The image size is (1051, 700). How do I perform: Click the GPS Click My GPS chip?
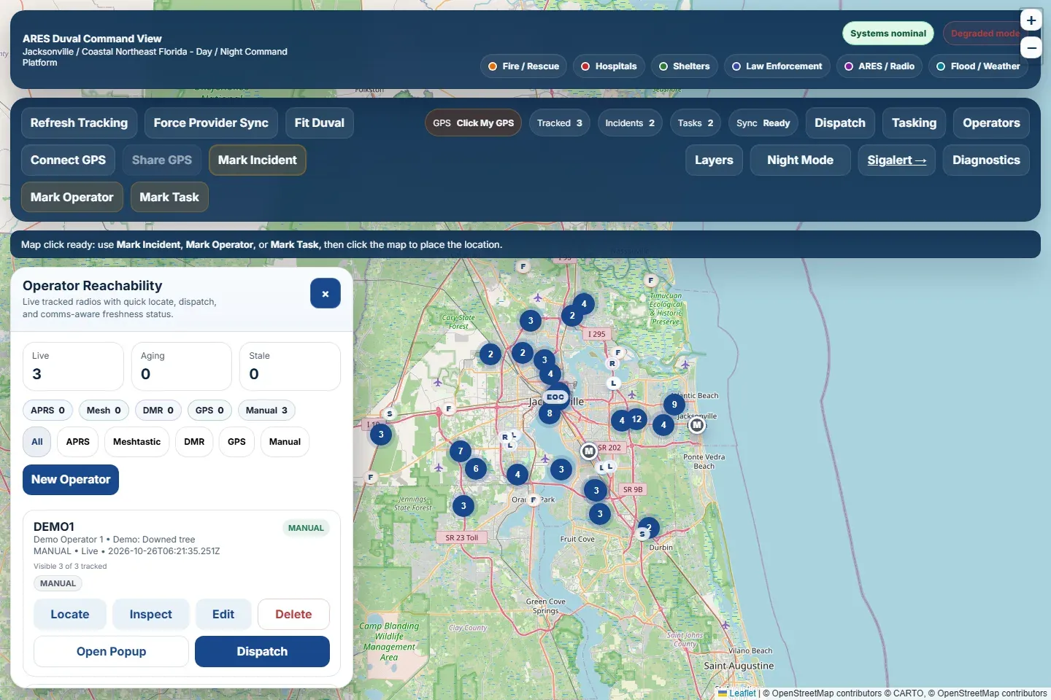click(473, 123)
